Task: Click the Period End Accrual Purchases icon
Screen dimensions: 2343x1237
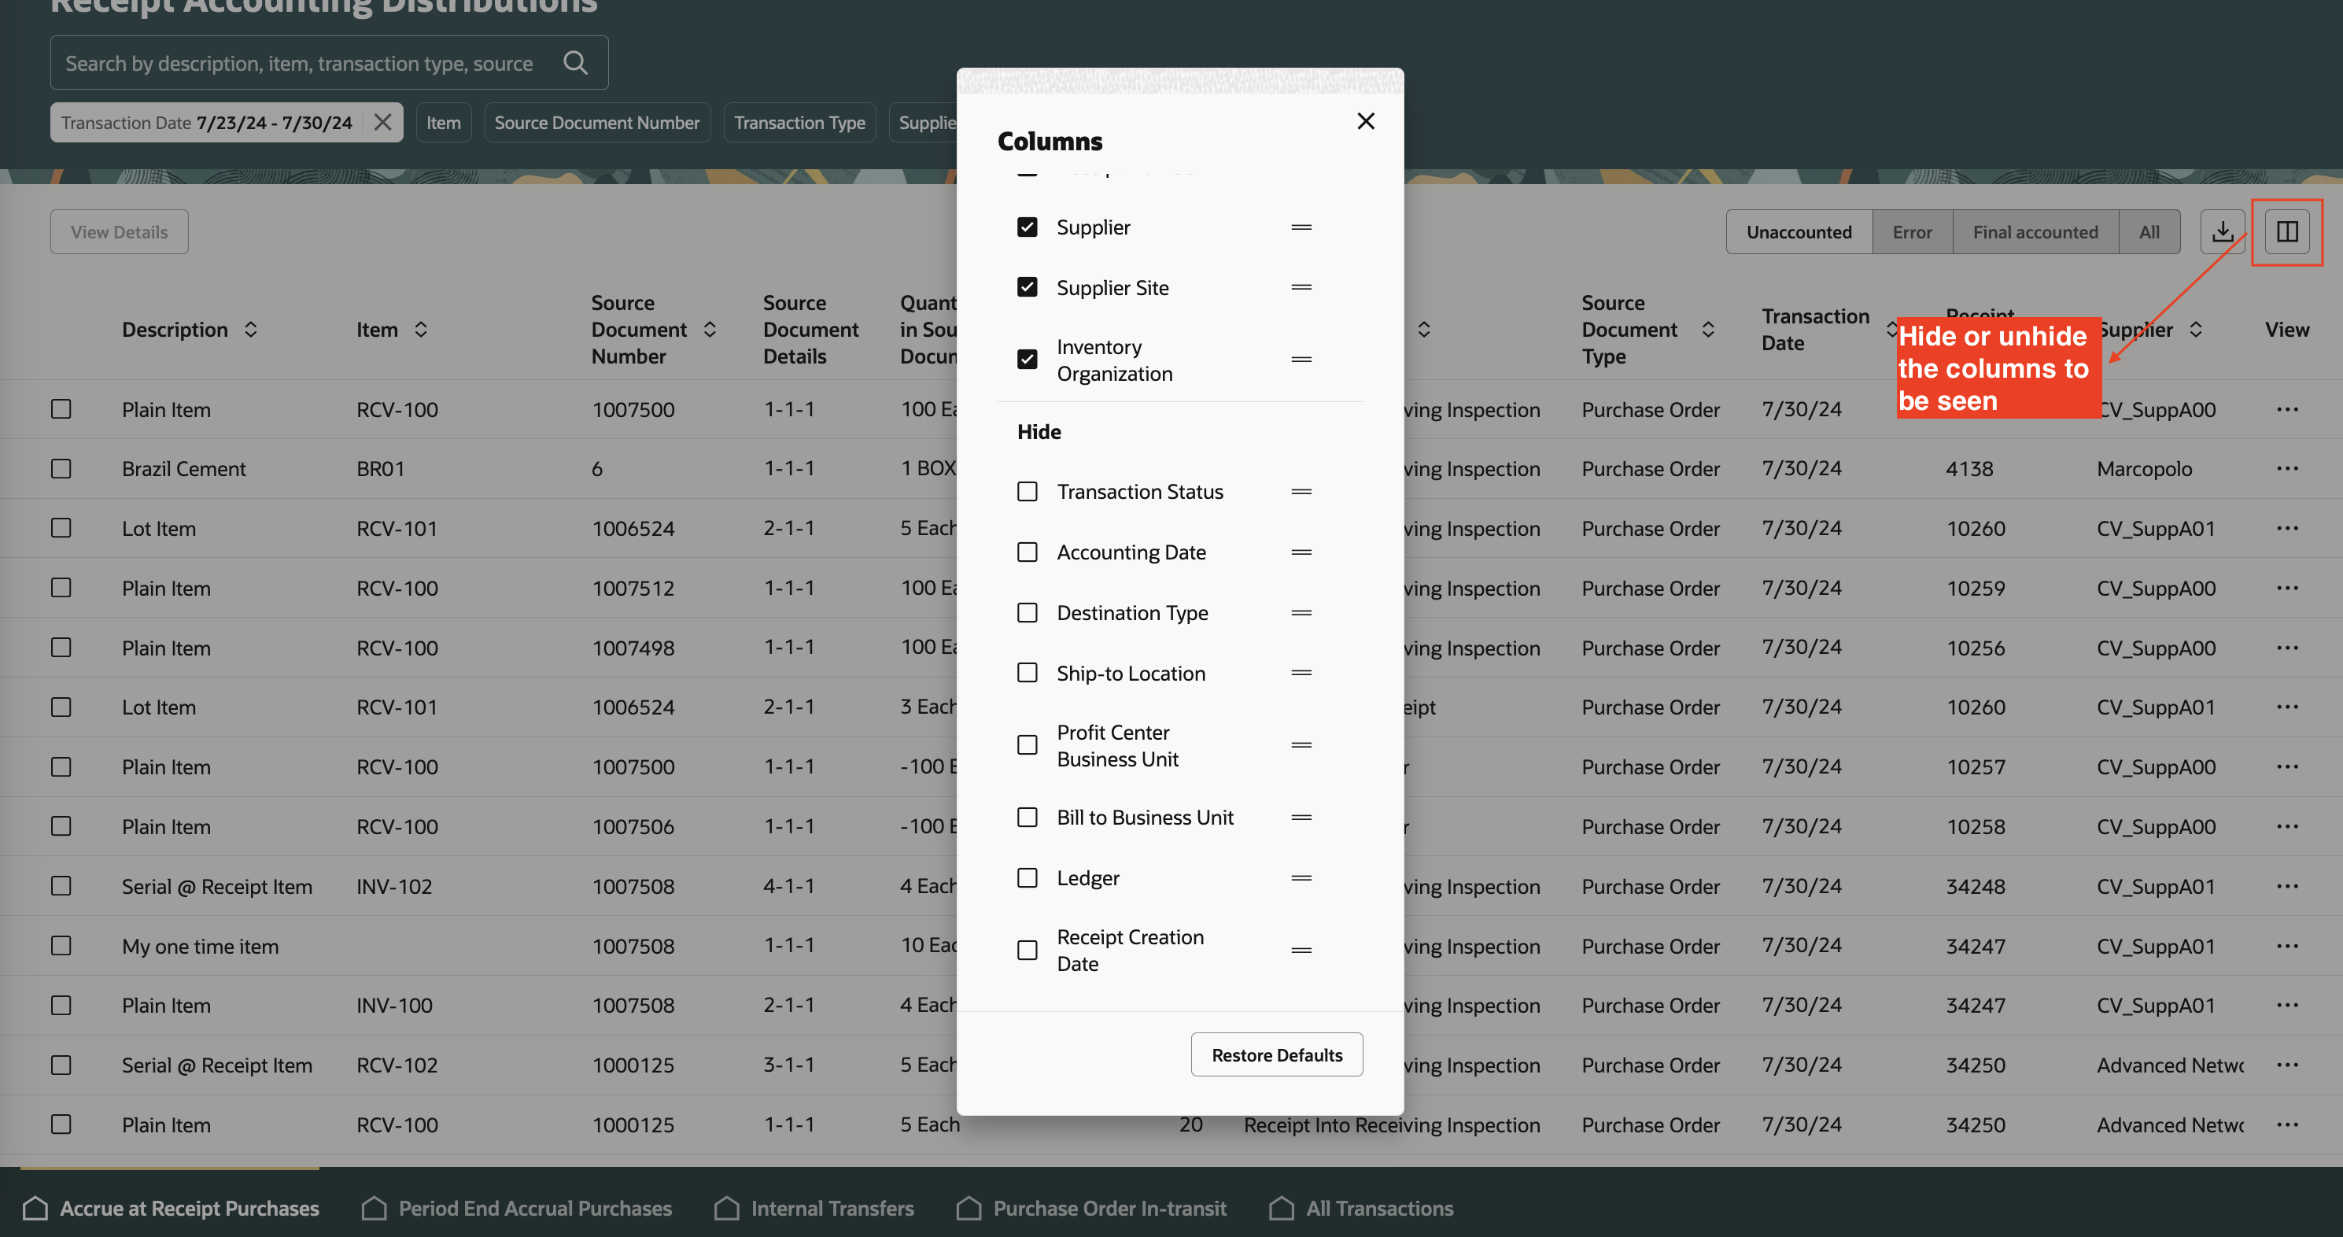Action: click(x=374, y=1208)
